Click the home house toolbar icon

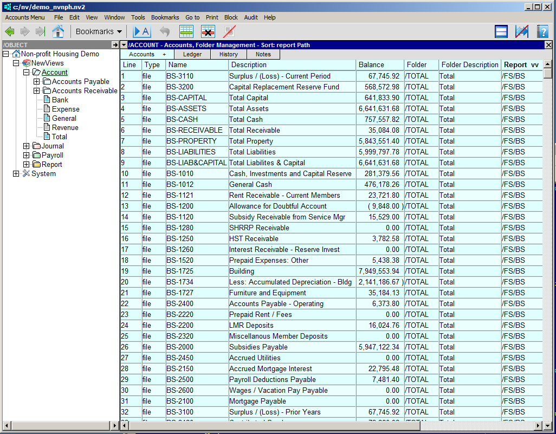click(58, 31)
